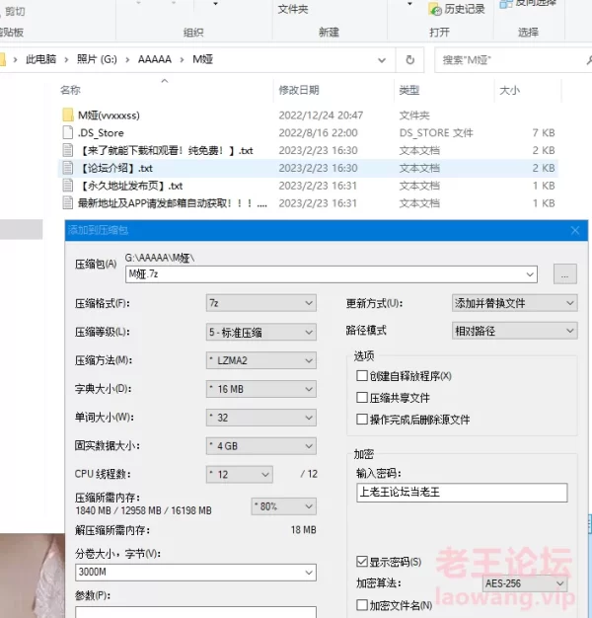Select the 【论坛介绍】.txt file icon

(x=67, y=169)
